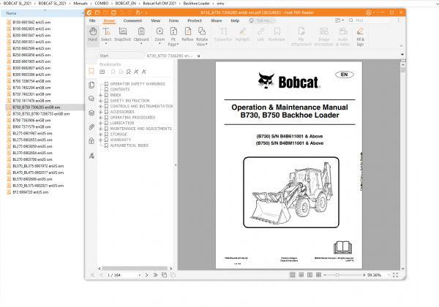This screenshot has height=307, width=439.
Task: Decrease bookmark font size
Action: [x=144, y=72]
